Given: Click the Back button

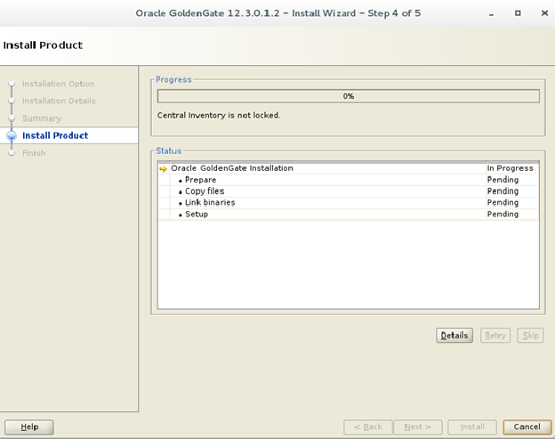Looking at the screenshot, I should click(367, 427).
